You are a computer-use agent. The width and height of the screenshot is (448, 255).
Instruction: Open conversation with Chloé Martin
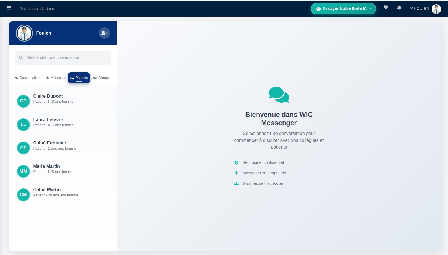pyautogui.click(x=63, y=195)
